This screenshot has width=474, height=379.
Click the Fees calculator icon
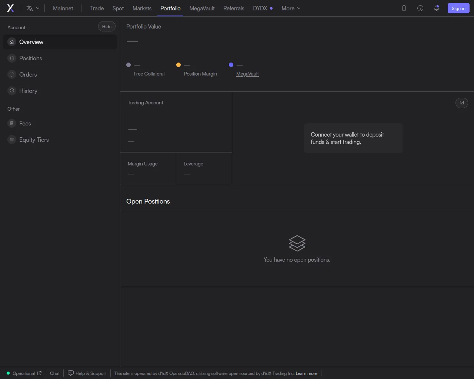[12, 123]
